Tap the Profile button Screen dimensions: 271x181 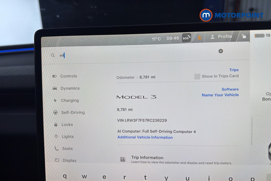tap(221, 37)
